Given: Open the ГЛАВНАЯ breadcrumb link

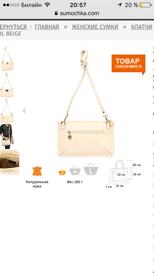Looking at the screenshot, I should 47,27.
